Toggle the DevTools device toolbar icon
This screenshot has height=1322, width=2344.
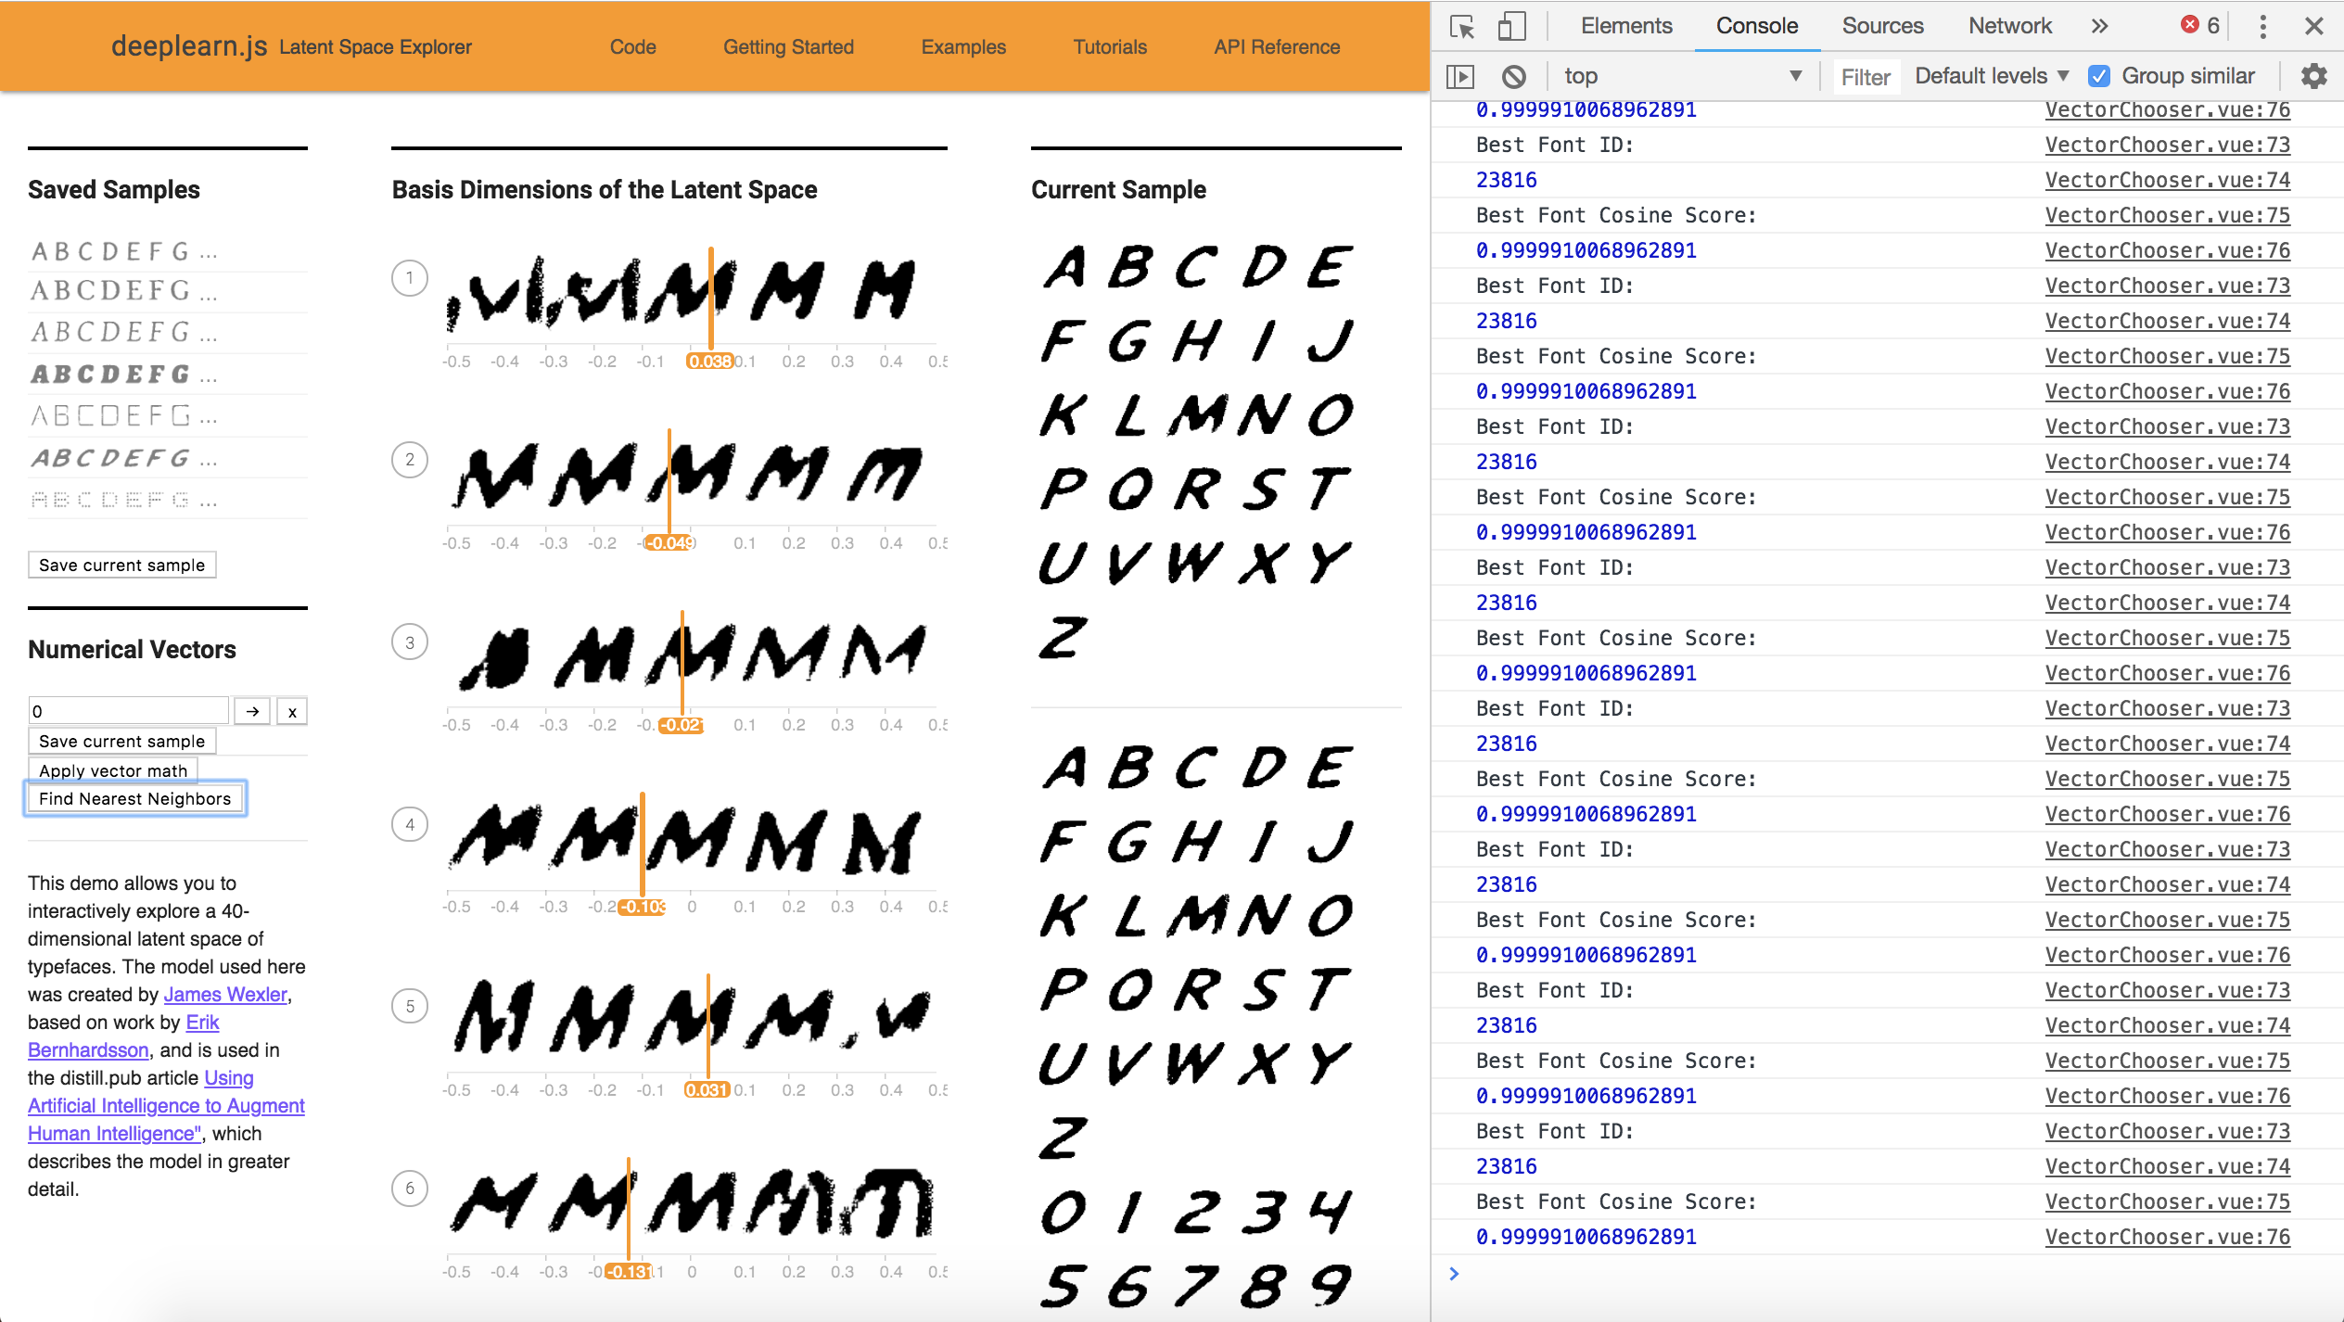pos(1511,26)
